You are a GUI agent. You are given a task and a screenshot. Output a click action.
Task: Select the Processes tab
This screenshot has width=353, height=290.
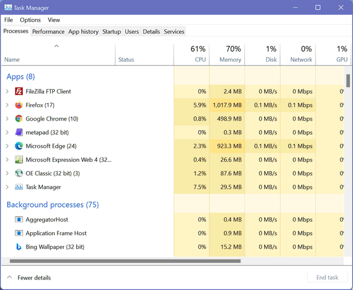tap(16, 31)
